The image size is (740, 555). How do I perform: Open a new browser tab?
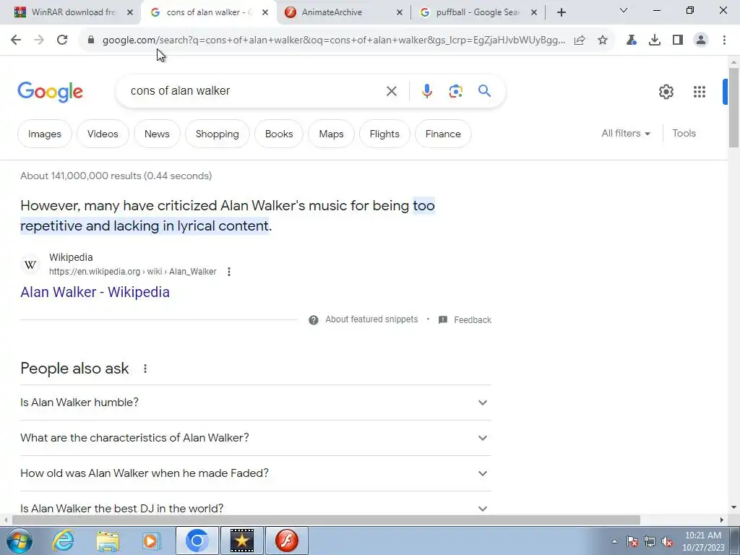pos(561,12)
